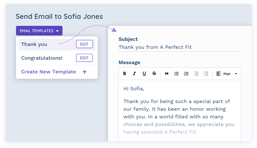Image resolution: width=257 pixels, height=148 pixels.
Task: Start a numbered list
Action: (x=186, y=74)
